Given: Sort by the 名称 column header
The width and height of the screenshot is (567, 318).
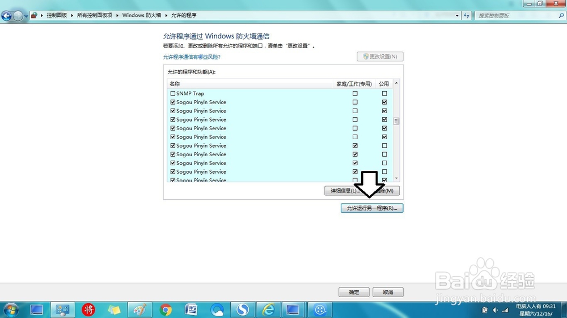Looking at the screenshot, I should pyautogui.click(x=250, y=84).
